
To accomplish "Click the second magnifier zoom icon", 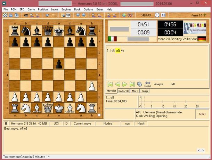I will [x=84, y=15].
